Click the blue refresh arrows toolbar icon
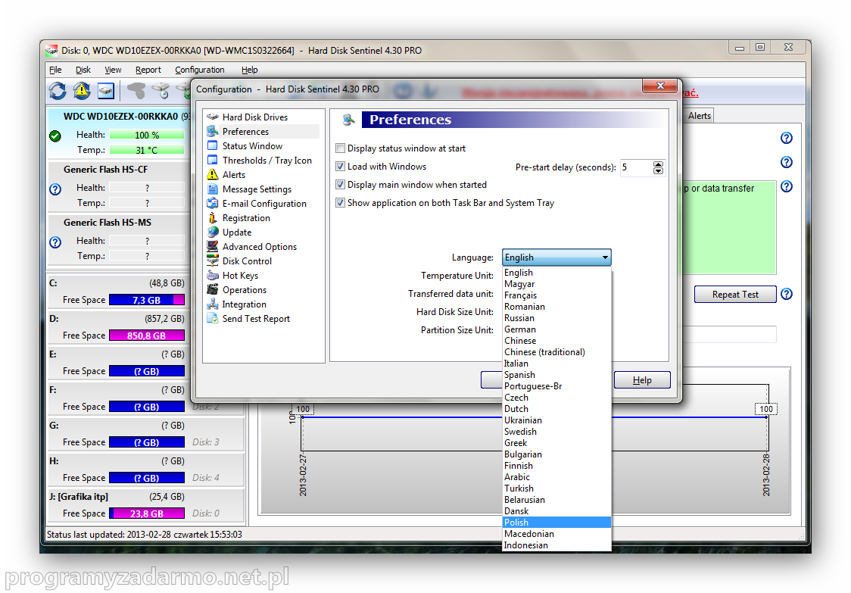This screenshot has width=851, height=593. pos(58,91)
